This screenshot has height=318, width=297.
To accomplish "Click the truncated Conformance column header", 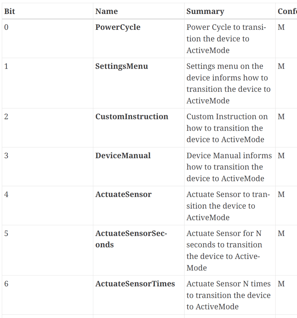I will (x=287, y=12).
